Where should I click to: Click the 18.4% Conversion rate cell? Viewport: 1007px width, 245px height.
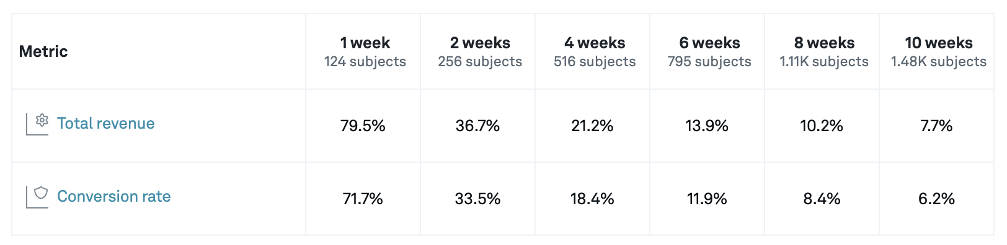(592, 199)
